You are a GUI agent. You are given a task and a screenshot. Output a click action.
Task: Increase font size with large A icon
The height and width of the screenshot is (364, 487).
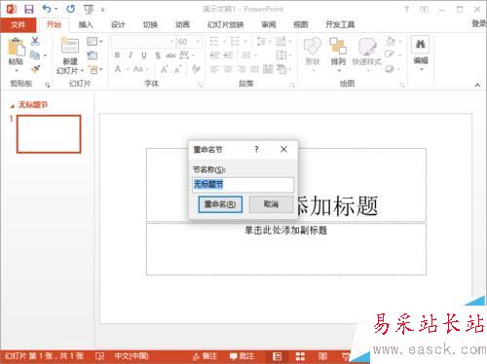coord(165,69)
